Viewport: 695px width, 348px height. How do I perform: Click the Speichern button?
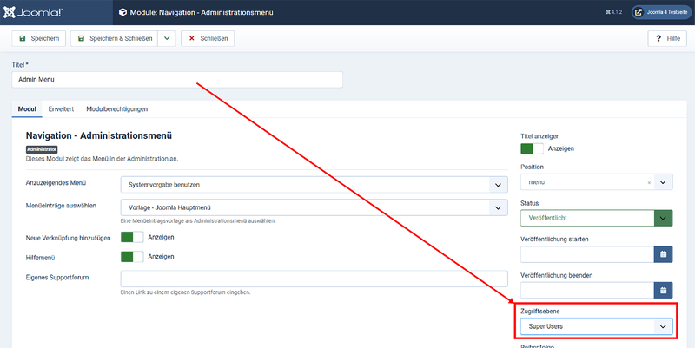click(38, 39)
